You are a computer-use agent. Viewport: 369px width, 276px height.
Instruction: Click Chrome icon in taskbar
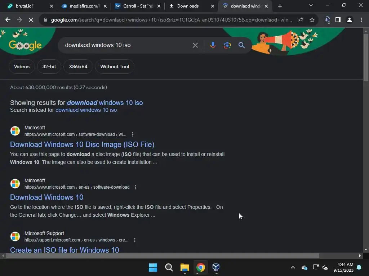pos(200,267)
